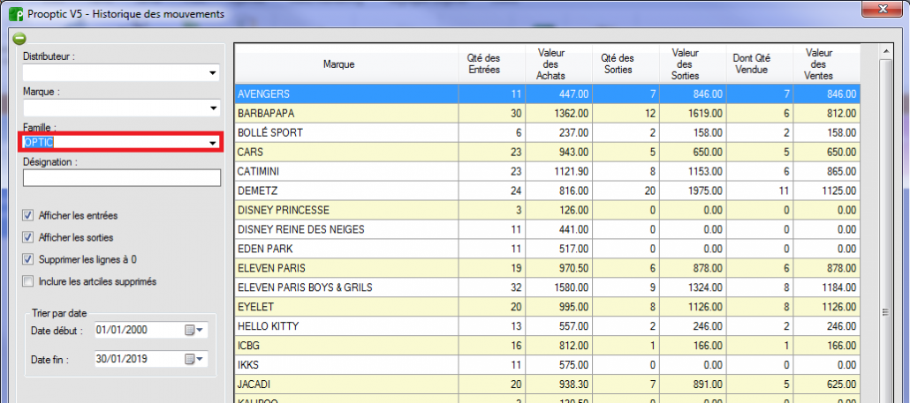The image size is (910, 403).
Task: Click the 237.00 value in BOLLÉ SPORT row
Action: [573, 132]
